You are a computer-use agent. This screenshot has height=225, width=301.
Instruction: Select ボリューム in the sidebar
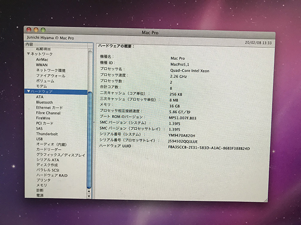coord(45,81)
